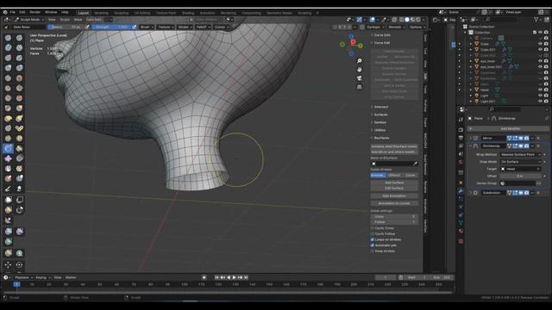Click the Blender logo menu
Image resolution: width=552 pixels, height=310 pixels.
5,12
